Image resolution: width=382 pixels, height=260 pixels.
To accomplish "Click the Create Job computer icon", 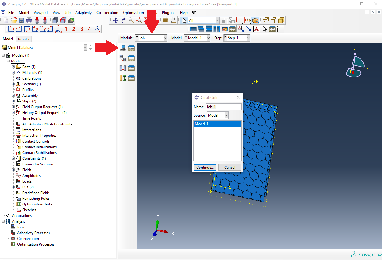I will click(123, 48).
